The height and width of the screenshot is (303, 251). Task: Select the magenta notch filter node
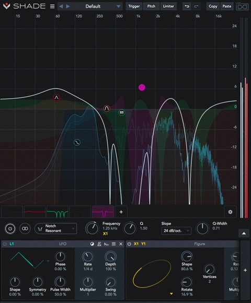[x=142, y=87]
